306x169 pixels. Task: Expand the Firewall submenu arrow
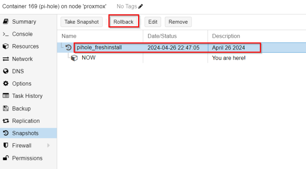(49, 145)
